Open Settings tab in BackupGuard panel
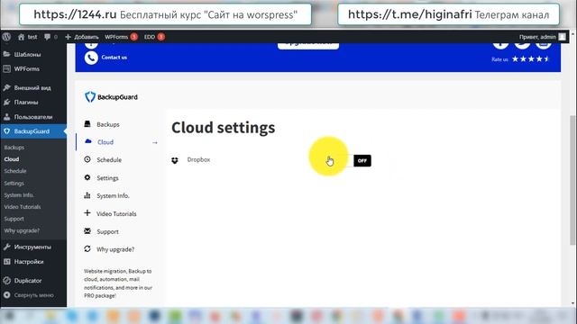The width and height of the screenshot is (577, 324). tap(107, 178)
